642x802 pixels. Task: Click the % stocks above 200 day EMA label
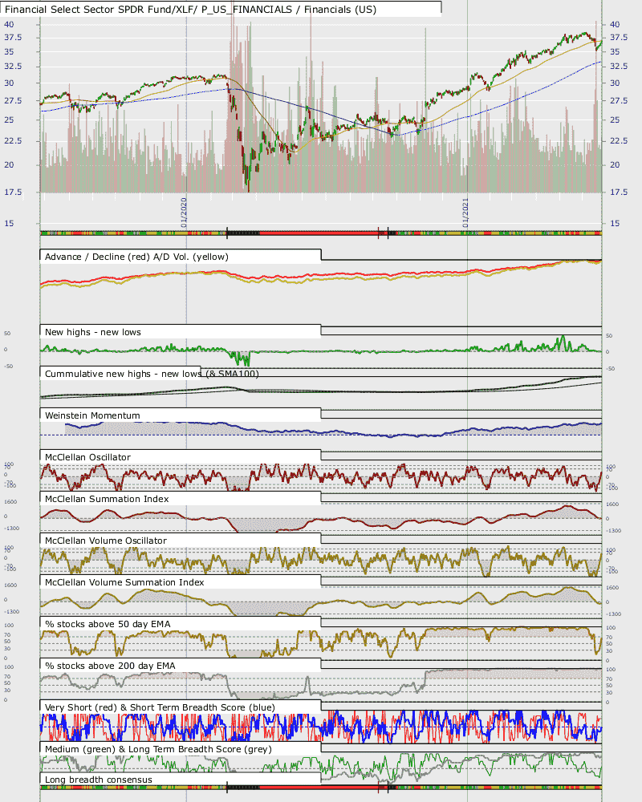[110, 666]
